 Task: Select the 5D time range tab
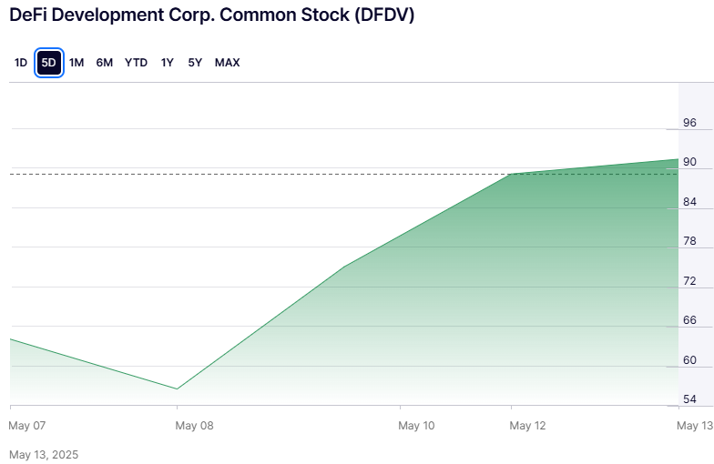pyautogui.click(x=49, y=63)
